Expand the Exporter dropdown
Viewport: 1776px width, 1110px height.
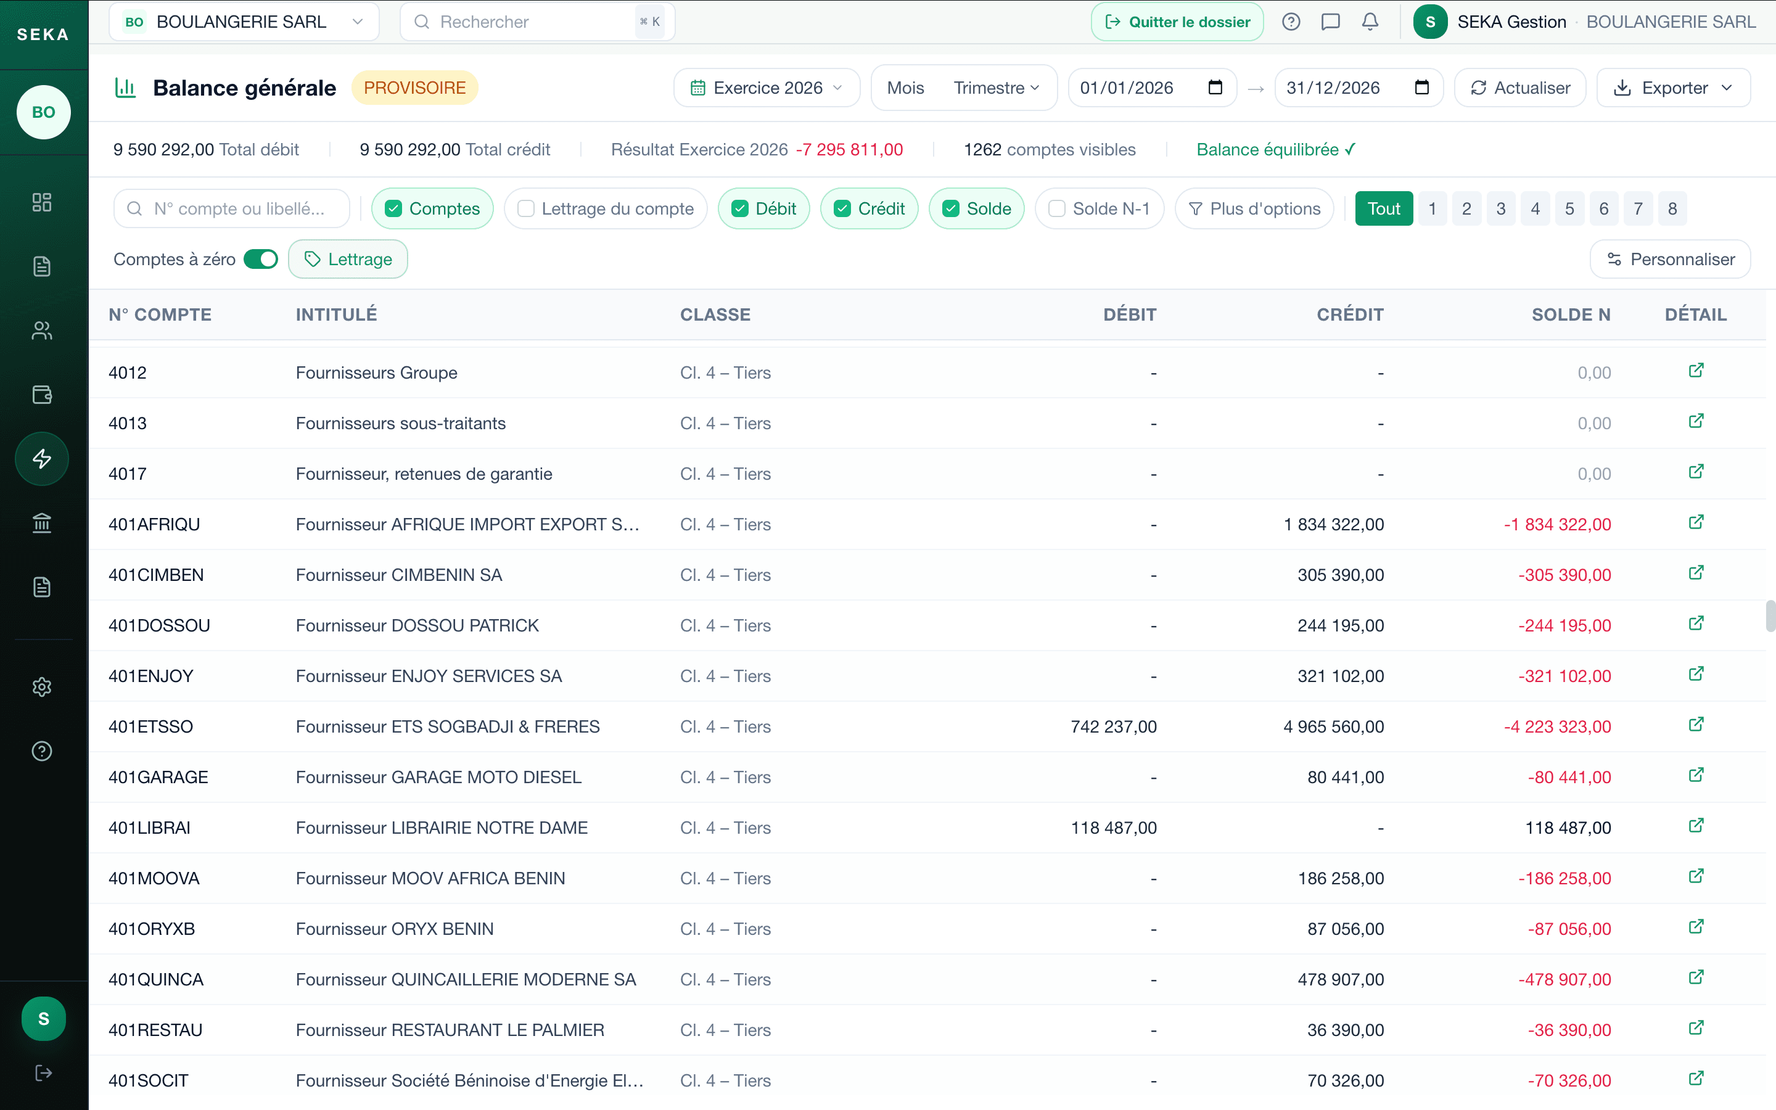pos(1673,88)
